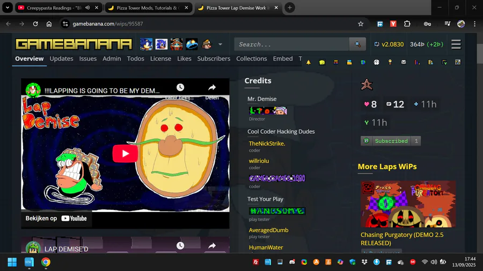The image size is (483, 271).
Task: Click the heart likes count 8
Action: coord(370,104)
